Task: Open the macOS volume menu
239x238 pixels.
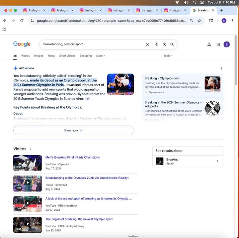Action: [x=186, y=2]
